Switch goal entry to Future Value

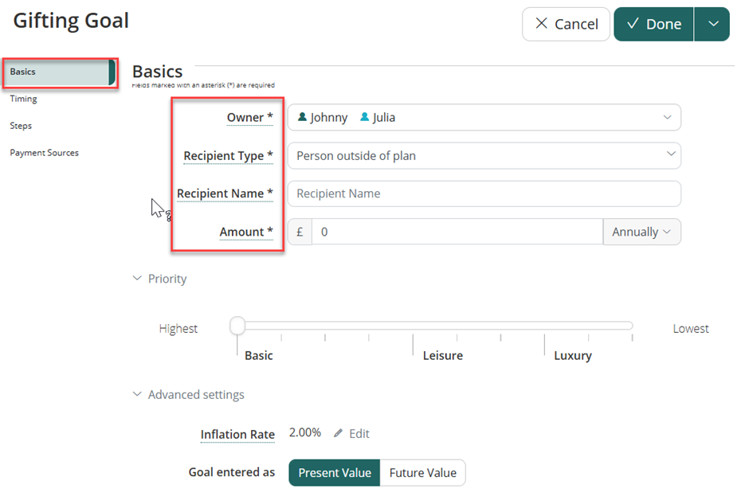[x=422, y=473]
